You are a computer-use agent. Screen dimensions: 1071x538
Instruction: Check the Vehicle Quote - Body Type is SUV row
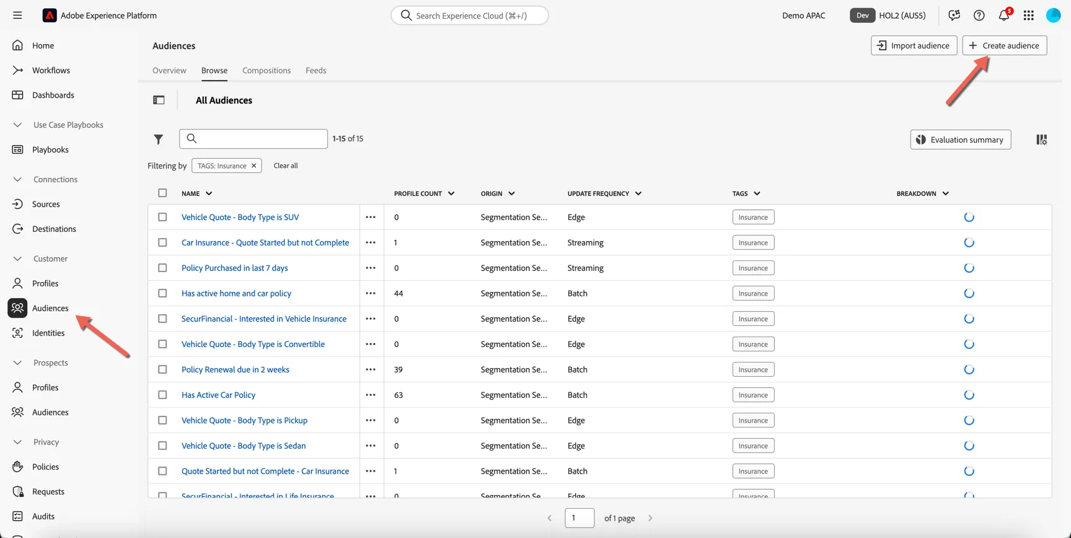pos(162,217)
